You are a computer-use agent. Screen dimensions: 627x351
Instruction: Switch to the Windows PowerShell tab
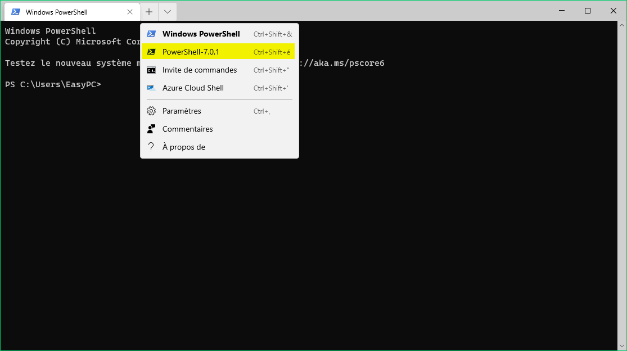(x=73, y=12)
